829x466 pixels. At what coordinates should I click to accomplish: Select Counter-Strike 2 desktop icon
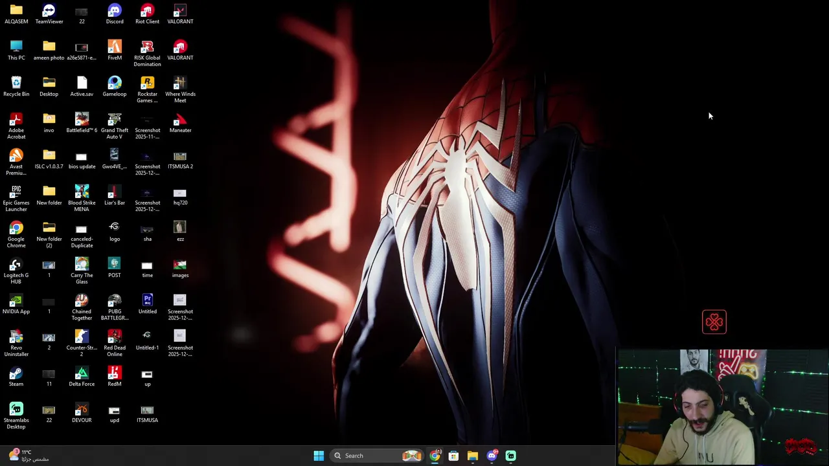[82, 344]
